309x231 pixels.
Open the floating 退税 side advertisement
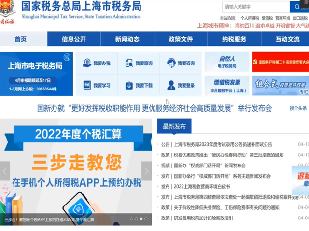pos(300,180)
